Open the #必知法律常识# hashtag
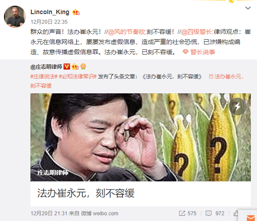257x221 pixels. [x=78, y=77]
